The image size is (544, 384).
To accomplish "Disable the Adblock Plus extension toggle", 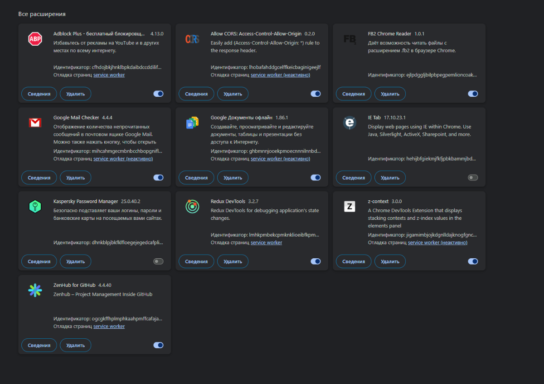I will tap(158, 94).
